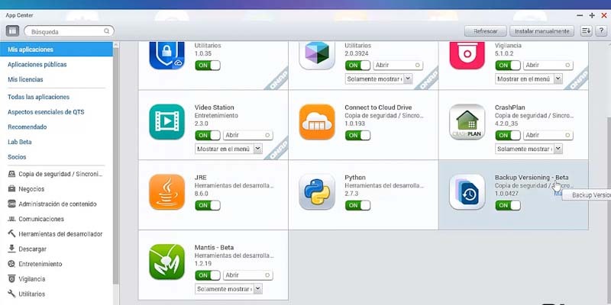Open the sort options icon

586,31
